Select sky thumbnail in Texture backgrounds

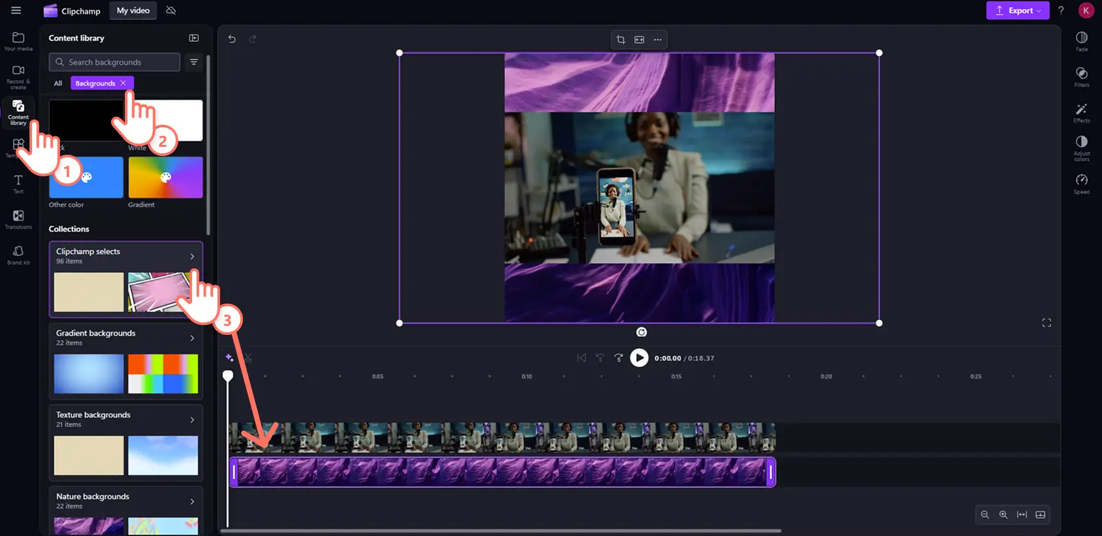pos(163,455)
